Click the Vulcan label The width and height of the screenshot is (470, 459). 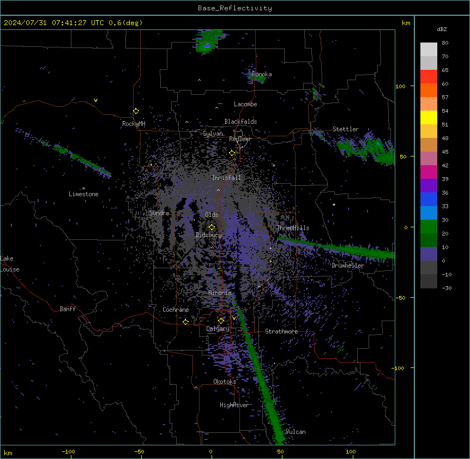pos(296,432)
